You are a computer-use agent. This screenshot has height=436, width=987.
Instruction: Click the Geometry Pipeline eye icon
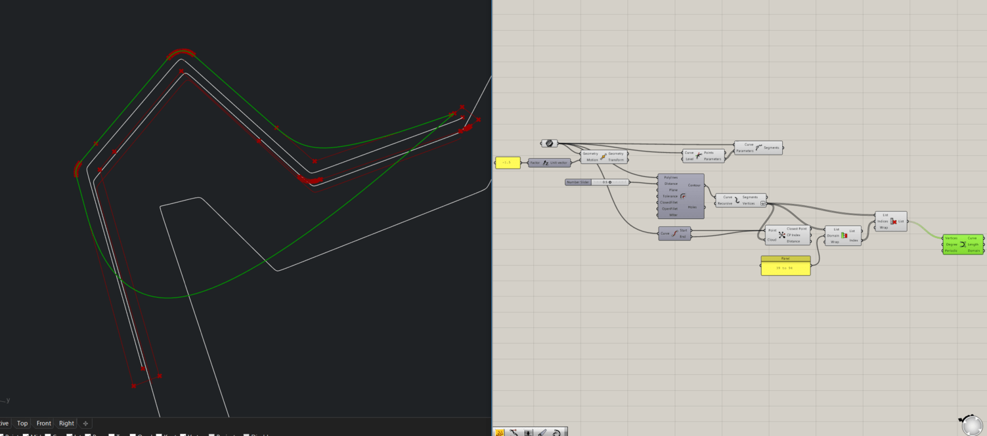[550, 144]
